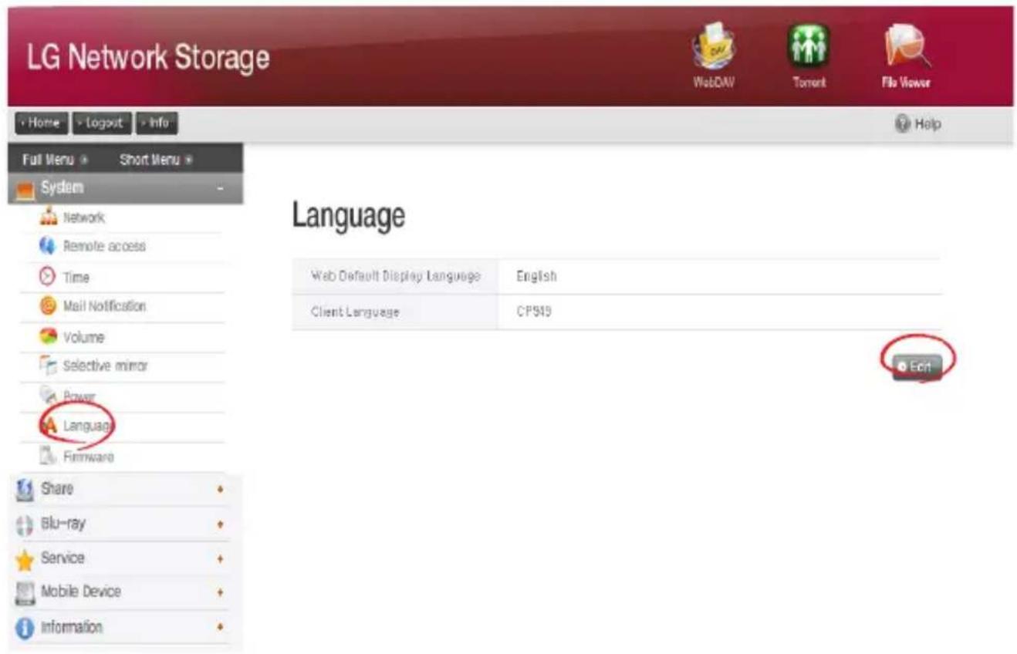The width and height of the screenshot is (1017, 654).
Task: Click the Share section label
Action: pyautogui.click(x=57, y=489)
